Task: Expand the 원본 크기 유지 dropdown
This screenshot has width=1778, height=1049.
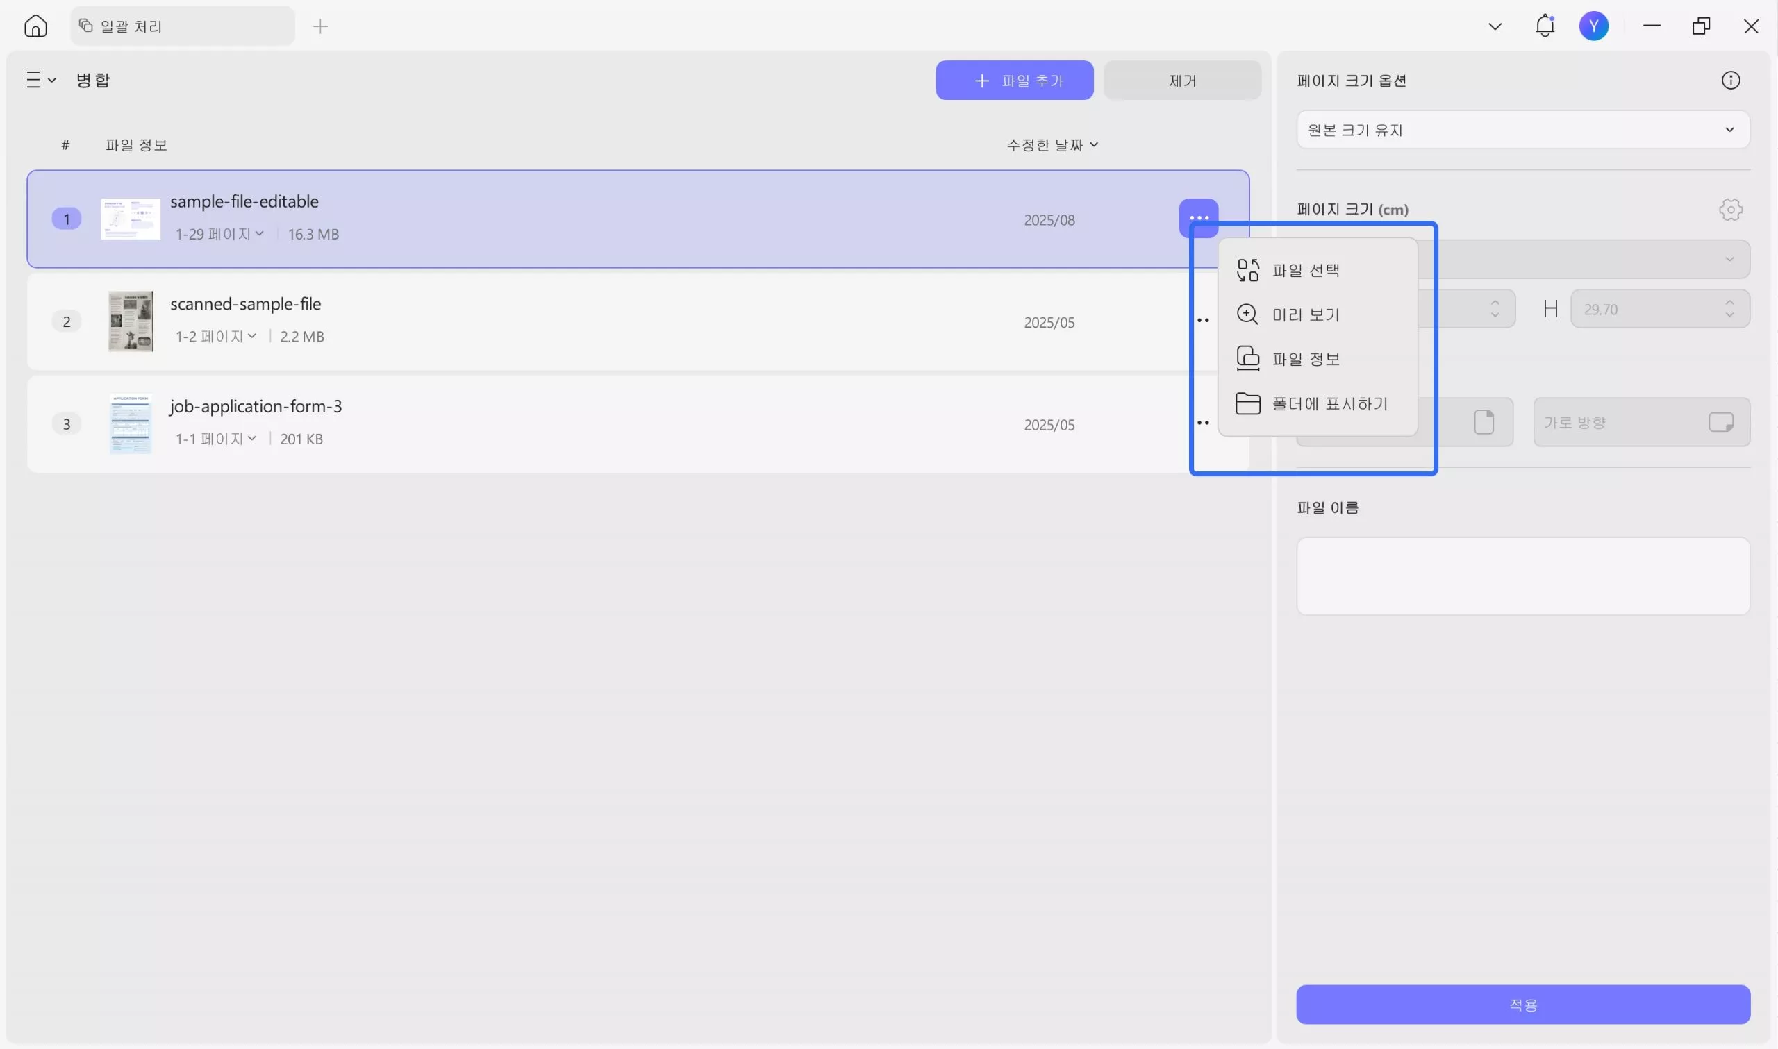Action: [x=1523, y=130]
